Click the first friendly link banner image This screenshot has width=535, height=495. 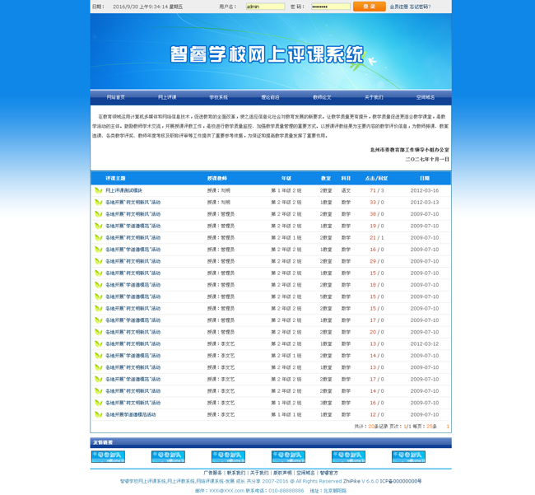click(108, 456)
